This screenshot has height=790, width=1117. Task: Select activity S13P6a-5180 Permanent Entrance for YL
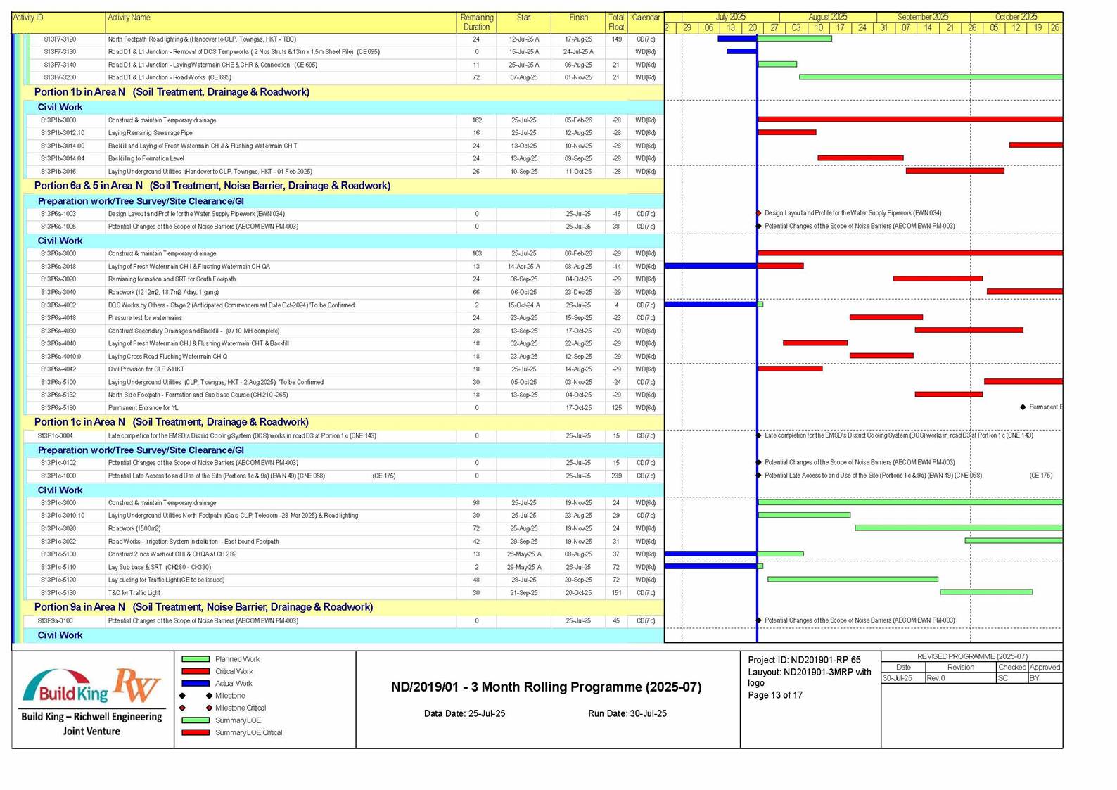[345, 408]
